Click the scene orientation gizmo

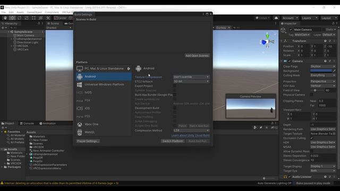267,41
